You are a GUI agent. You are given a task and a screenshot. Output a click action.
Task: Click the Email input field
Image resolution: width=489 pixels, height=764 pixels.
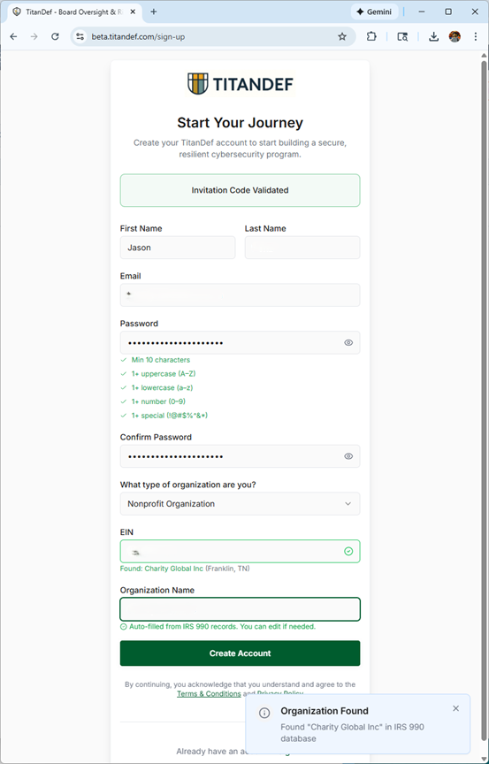[x=241, y=294]
